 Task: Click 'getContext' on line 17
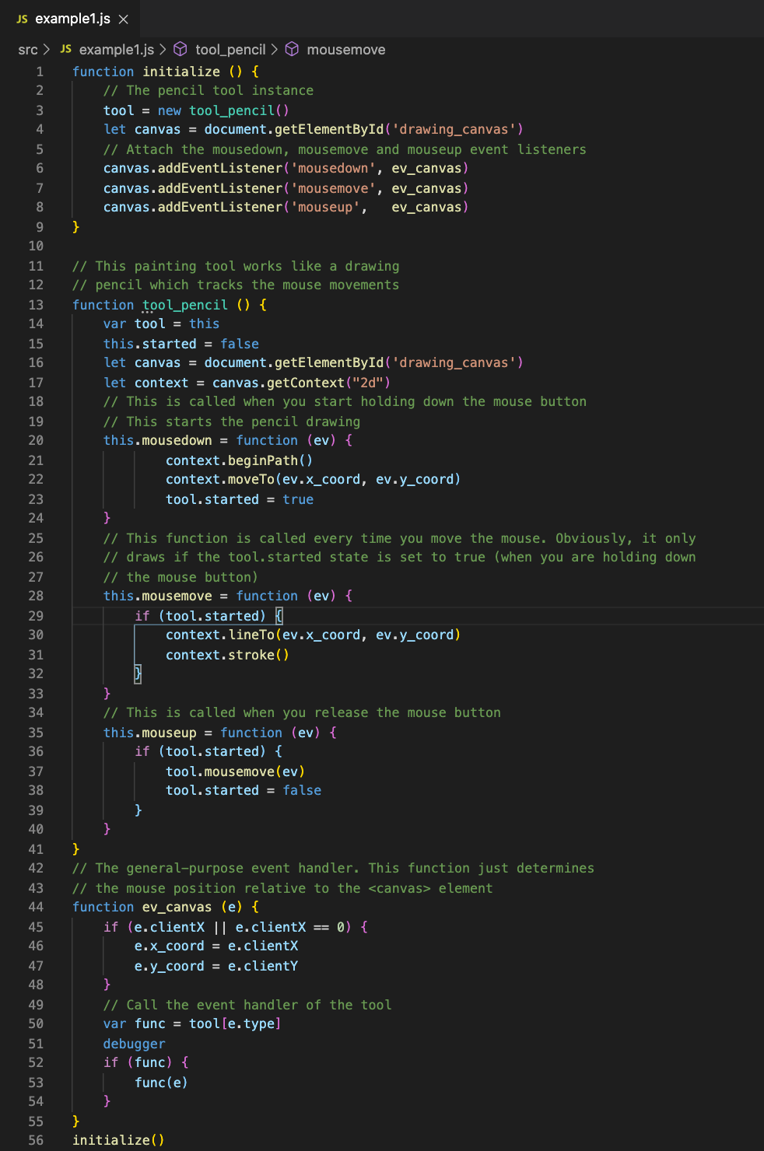(306, 383)
